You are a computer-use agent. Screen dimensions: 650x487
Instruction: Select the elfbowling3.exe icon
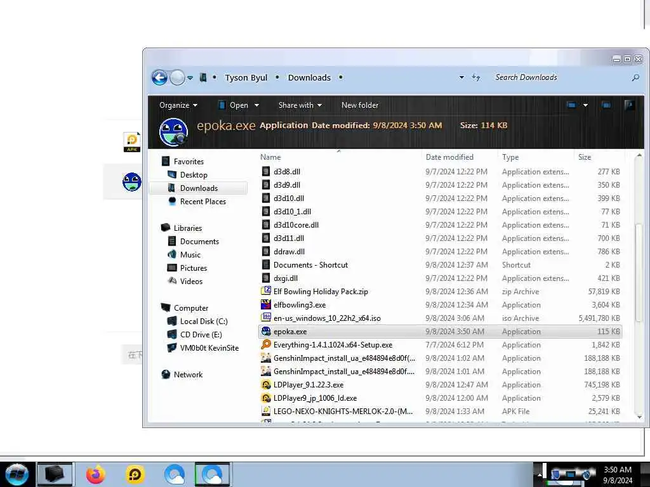point(266,305)
